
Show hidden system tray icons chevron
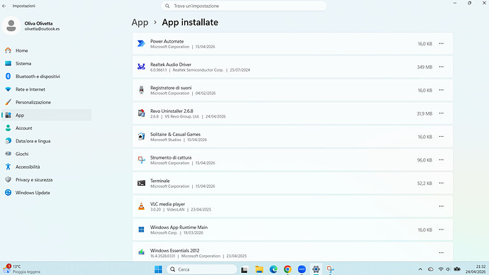coord(420,269)
